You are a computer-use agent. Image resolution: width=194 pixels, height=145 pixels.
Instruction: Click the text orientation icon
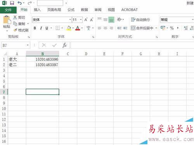point(119,19)
